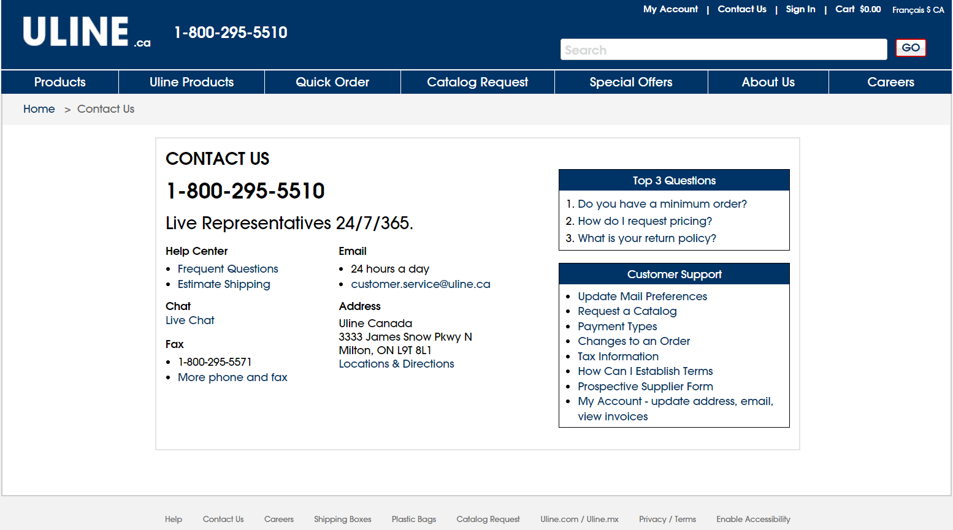Click the large 1-800-295-5510 contact number
Screen dimensions: 953x530
click(245, 191)
